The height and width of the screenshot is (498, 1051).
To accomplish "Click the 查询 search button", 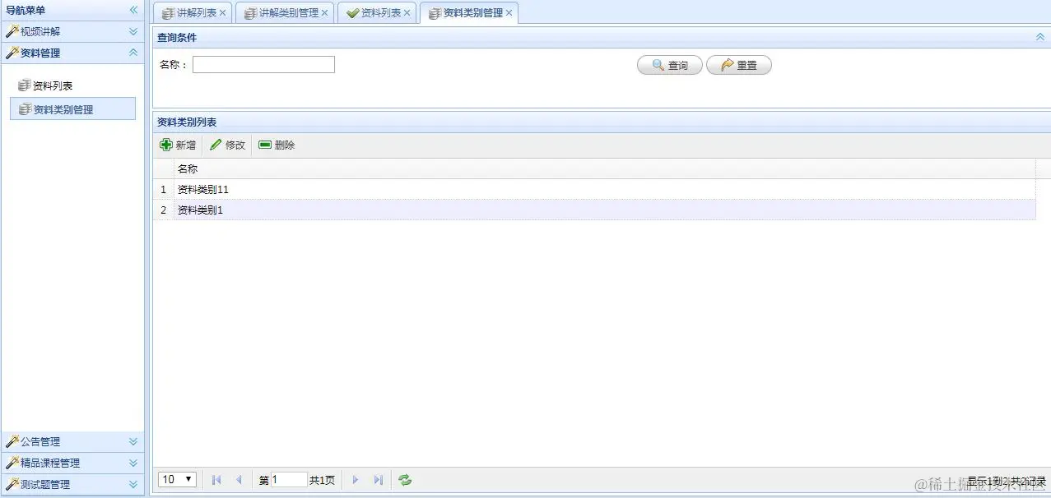I will [670, 66].
